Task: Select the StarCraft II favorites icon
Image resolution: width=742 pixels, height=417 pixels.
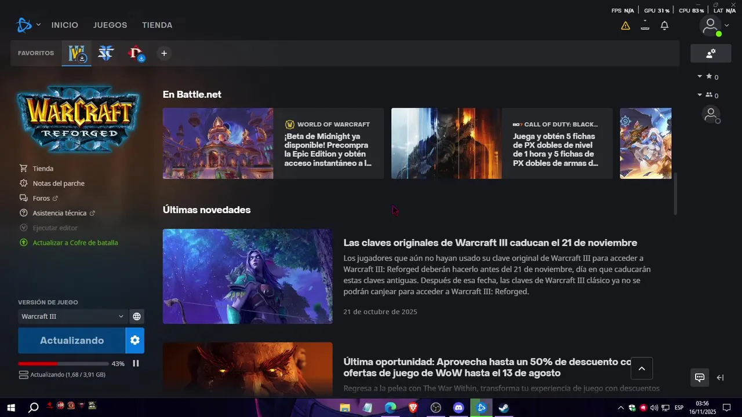Action: point(106,53)
